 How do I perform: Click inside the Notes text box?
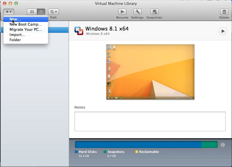point(150,122)
